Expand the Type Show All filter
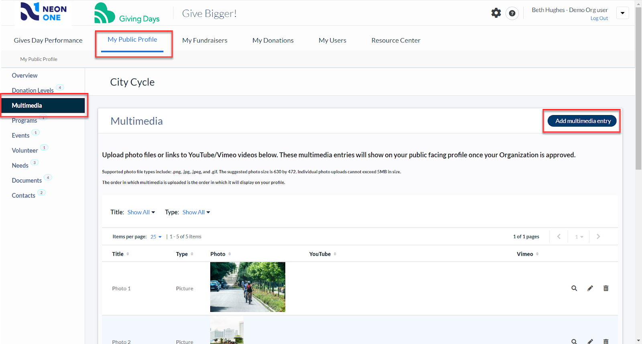This screenshot has width=642, height=344. pos(196,212)
